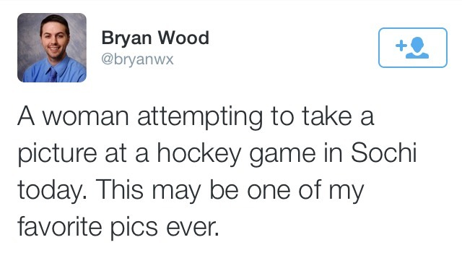The width and height of the screenshot is (462, 266).
Task: Select the tweet body text
Action: 217,171
